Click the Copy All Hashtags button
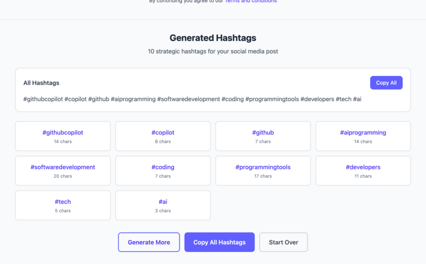This screenshot has width=426, height=264. pyautogui.click(x=219, y=242)
